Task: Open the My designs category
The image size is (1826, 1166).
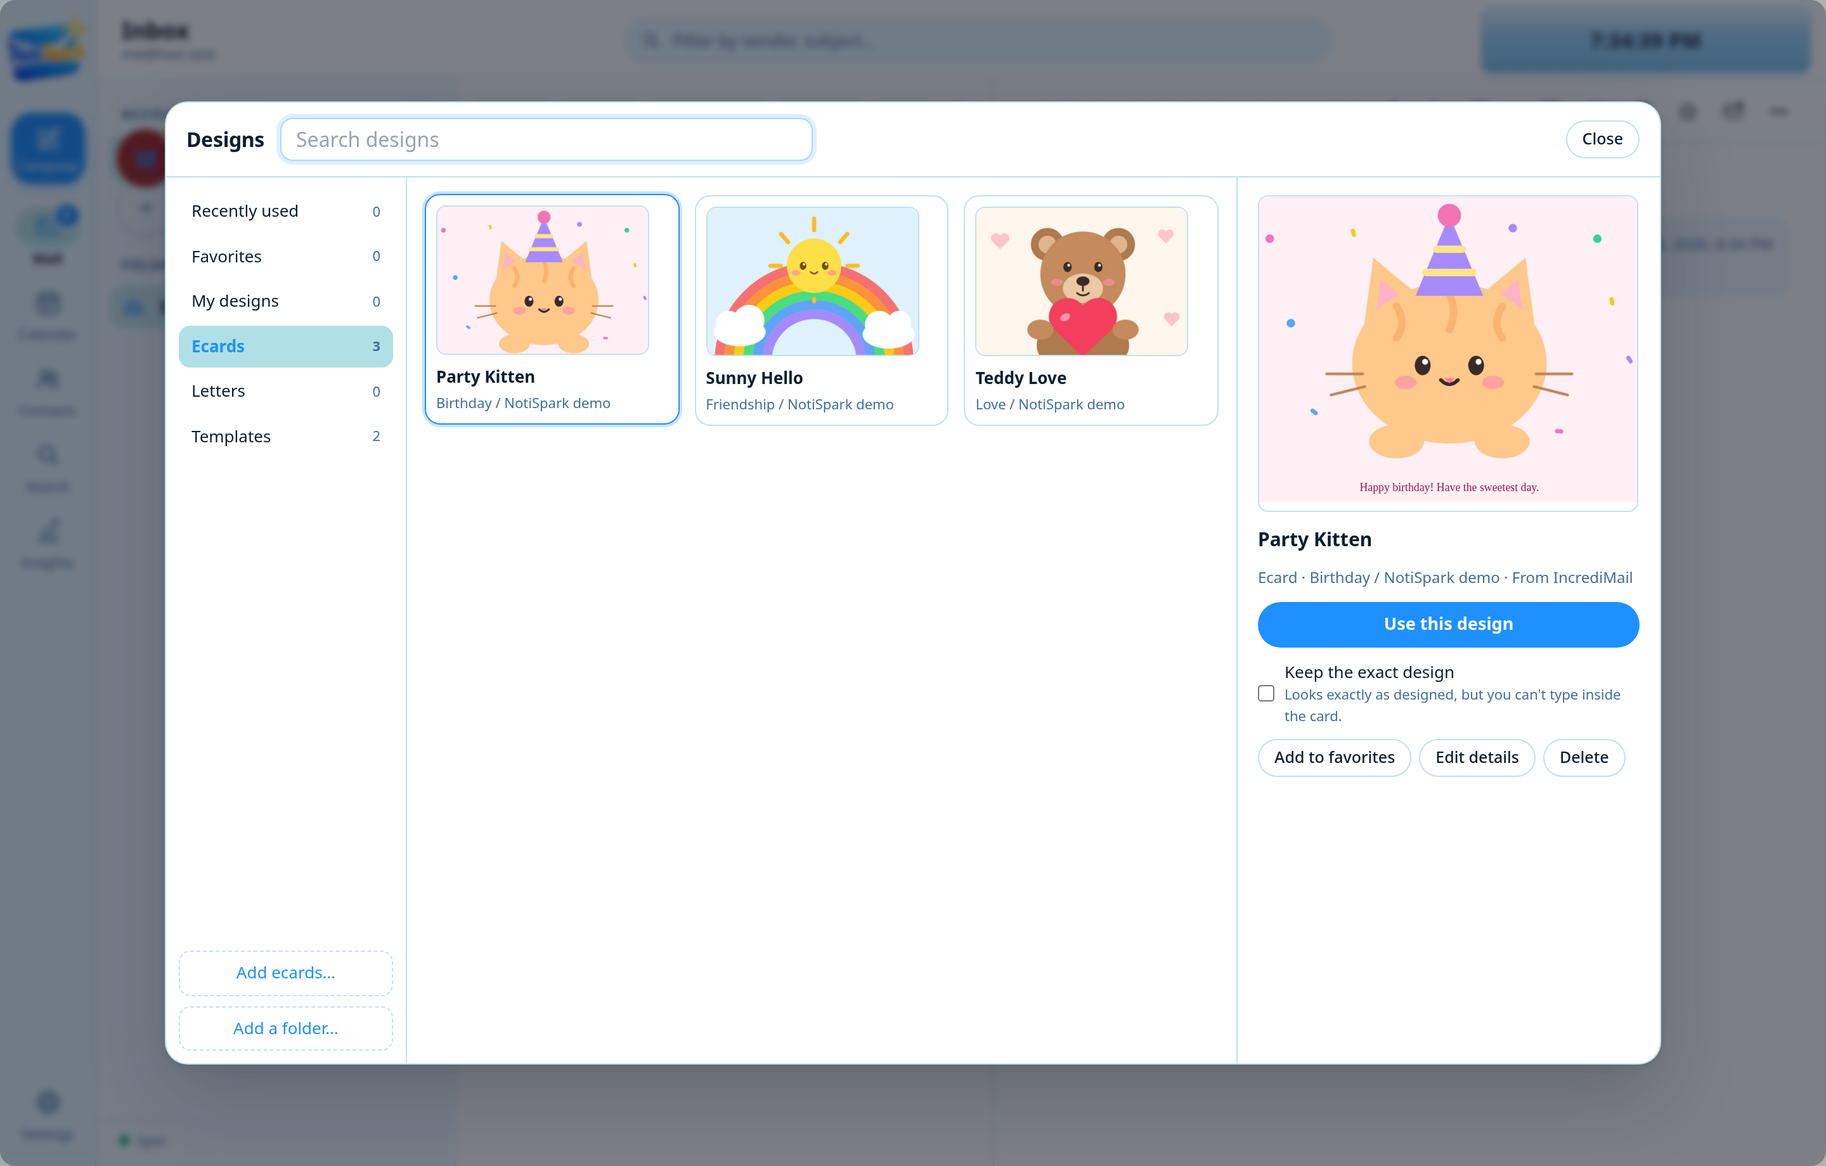Action: tap(285, 301)
